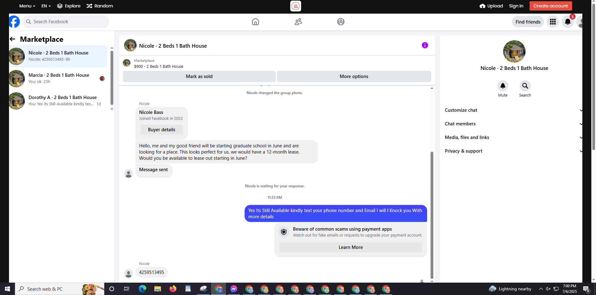
Task: Go to the Facebook Home feed icon
Action: click(x=255, y=22)
